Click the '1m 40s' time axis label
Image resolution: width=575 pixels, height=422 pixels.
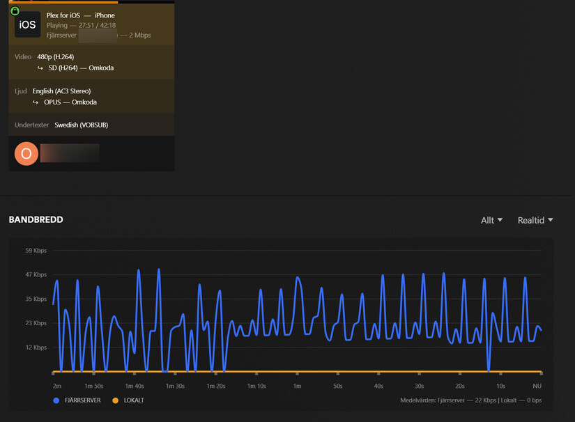(x=135, y=386)
